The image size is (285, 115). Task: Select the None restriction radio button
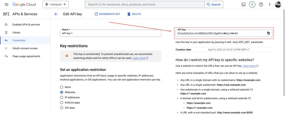(62, 87)
